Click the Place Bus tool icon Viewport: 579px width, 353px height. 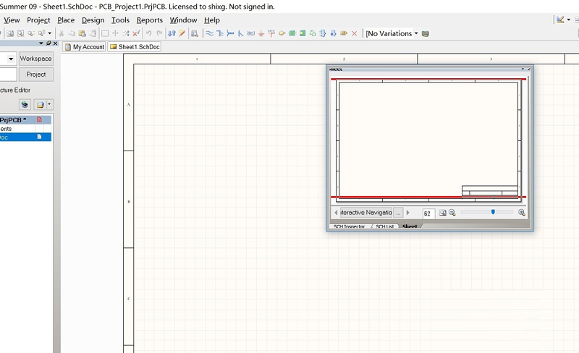click(219, 33)
